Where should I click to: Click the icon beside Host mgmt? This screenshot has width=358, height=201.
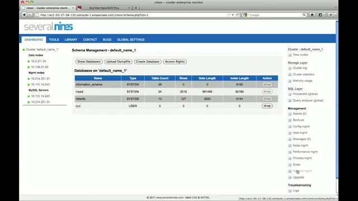[290, 133]
